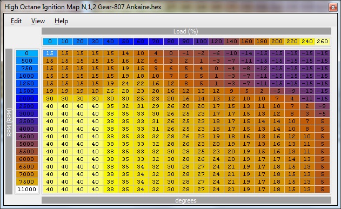The width and height of the screenshot is (341, 209).
Task: Click cell 0 at RPM 750, Load 120
Action: (216, 69)
